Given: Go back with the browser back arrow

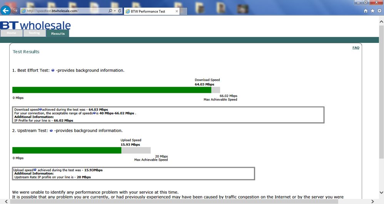Looking at the screenshot, I should click(x=5, y=10).
